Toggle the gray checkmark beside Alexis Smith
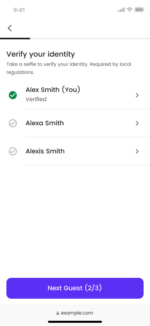This screenshot has height=326, width=150. (x=13, y=151)
